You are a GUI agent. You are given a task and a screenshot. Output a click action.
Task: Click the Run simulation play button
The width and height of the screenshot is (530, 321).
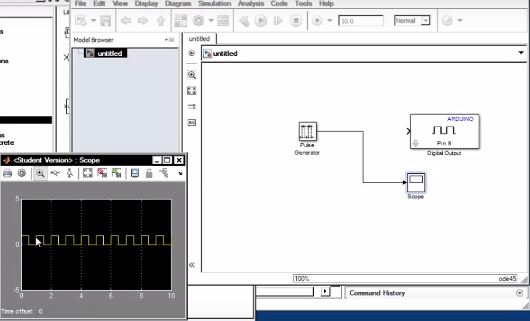tap(261, 21)
